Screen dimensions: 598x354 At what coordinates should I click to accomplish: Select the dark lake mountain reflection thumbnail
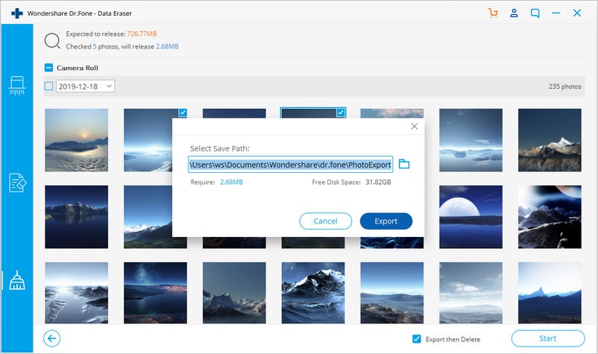click(x=76, y=217)
